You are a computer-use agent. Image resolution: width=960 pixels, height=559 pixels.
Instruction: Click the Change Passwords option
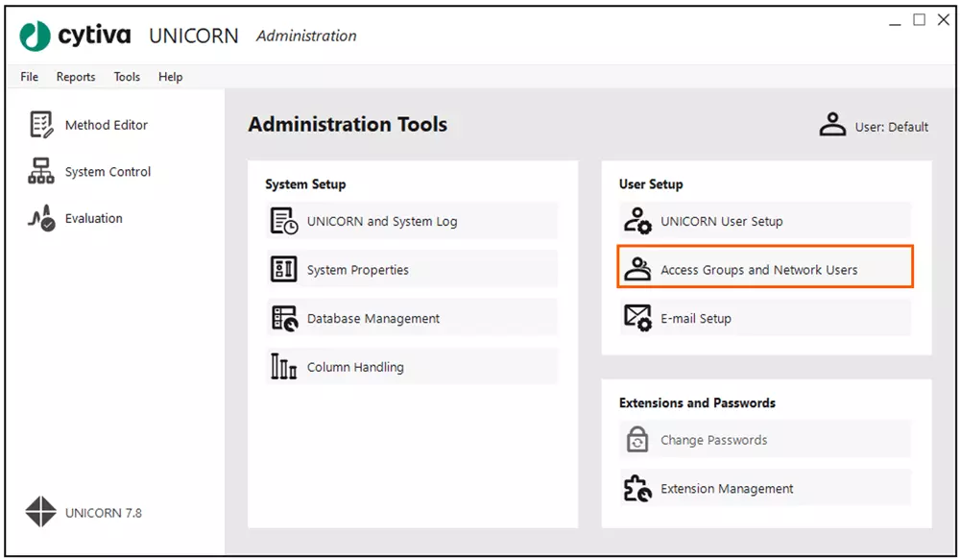[763, 440]
